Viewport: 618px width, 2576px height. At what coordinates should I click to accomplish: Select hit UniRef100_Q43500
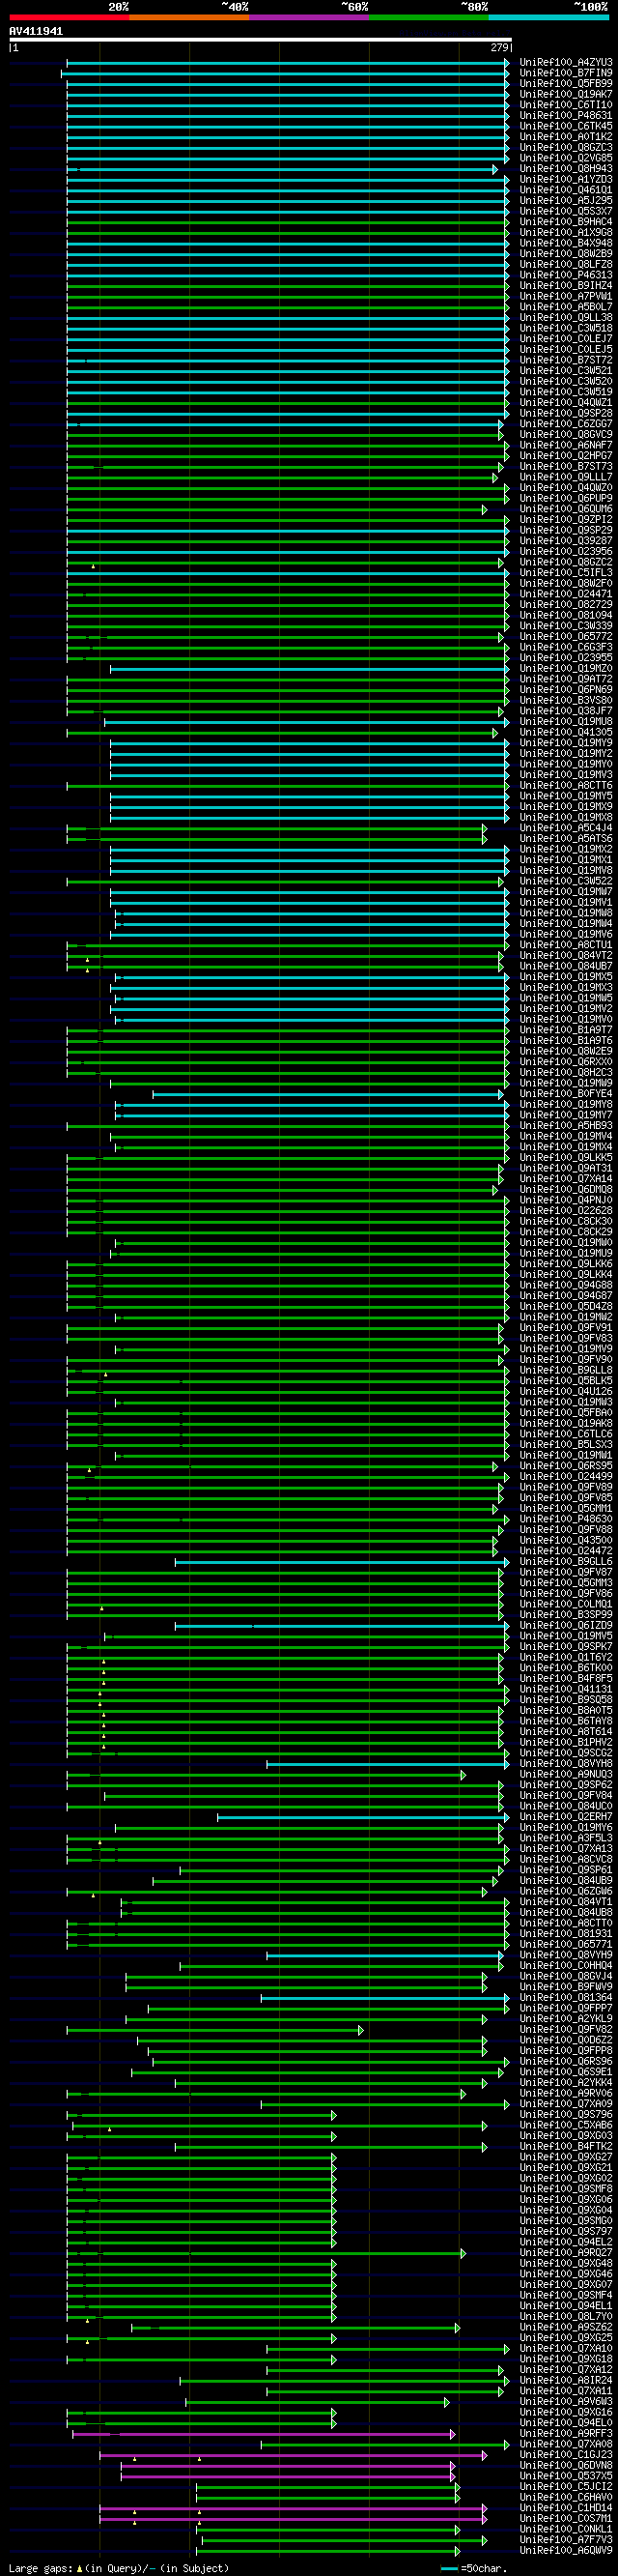click(566, 1540)
